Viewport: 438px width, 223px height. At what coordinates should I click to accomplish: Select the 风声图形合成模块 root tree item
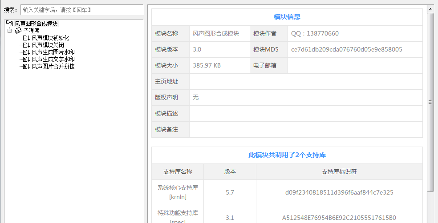36,24
